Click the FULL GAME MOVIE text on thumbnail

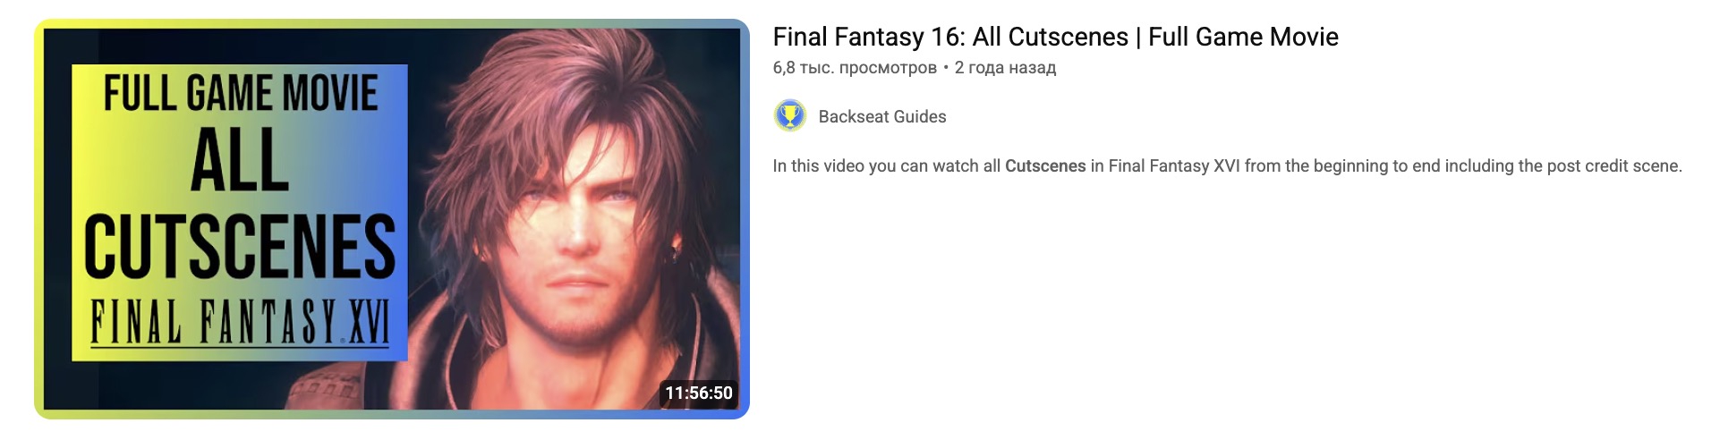(240, 93)
